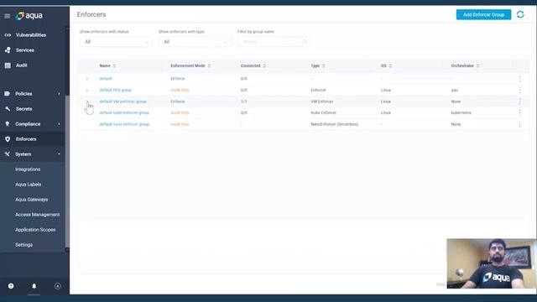Expand the default PAS group row
This screenshot has height=302, width=537.
[87, 91]
